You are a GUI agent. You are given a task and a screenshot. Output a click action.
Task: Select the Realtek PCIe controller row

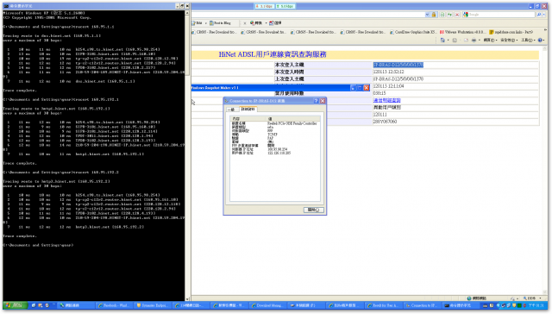(x=275, y=123)
